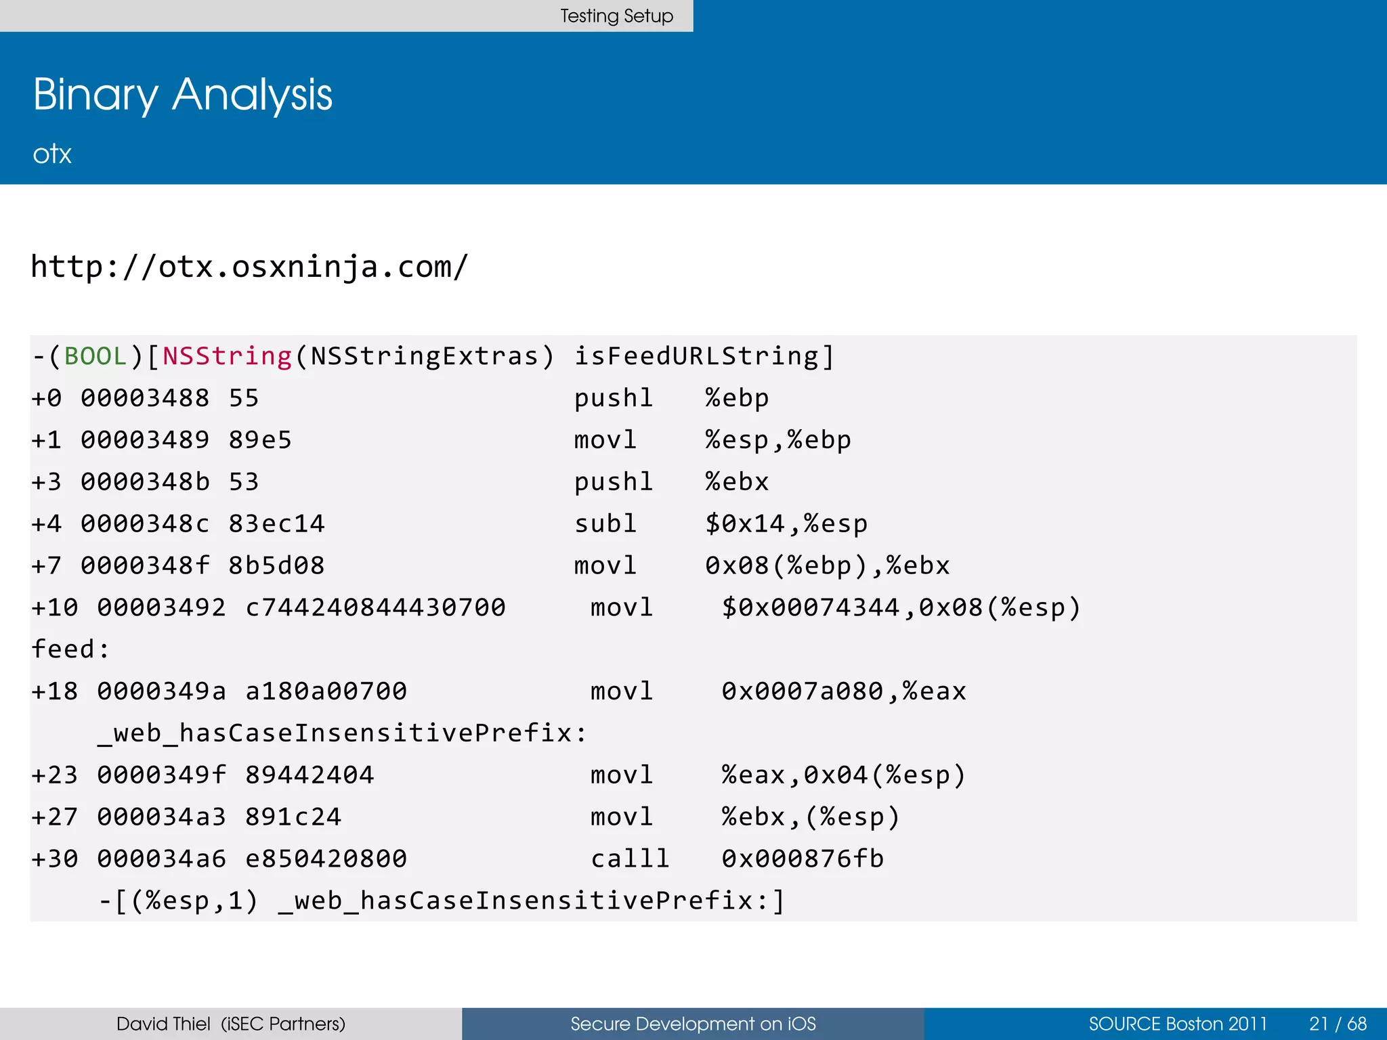1387x1040 pixels.
Task: Click the Testing Setup section header
Action: (x=616, y=16)
